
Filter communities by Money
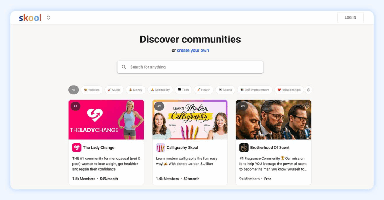coord(136,90)
